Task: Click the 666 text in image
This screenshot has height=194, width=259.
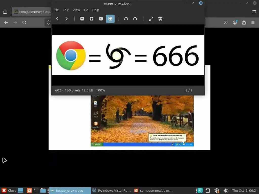Action: click(176, 55)
